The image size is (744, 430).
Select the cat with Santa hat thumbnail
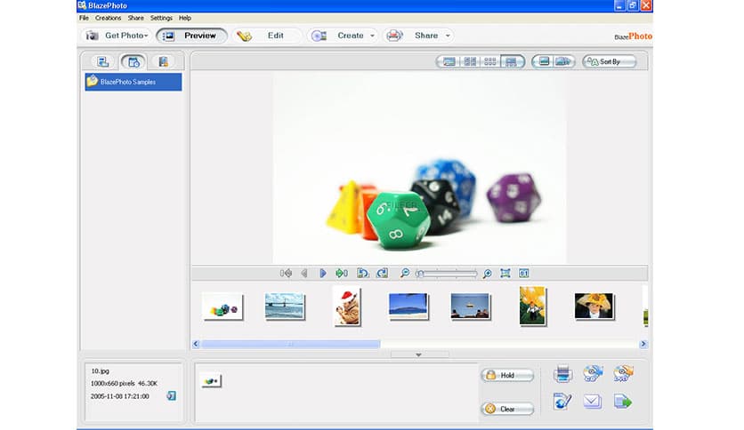point(346,306)
